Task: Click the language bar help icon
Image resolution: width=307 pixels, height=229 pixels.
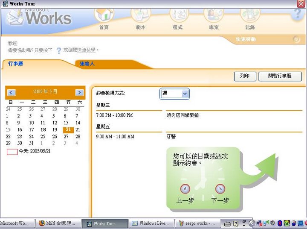Action: (x=236, y=223)
